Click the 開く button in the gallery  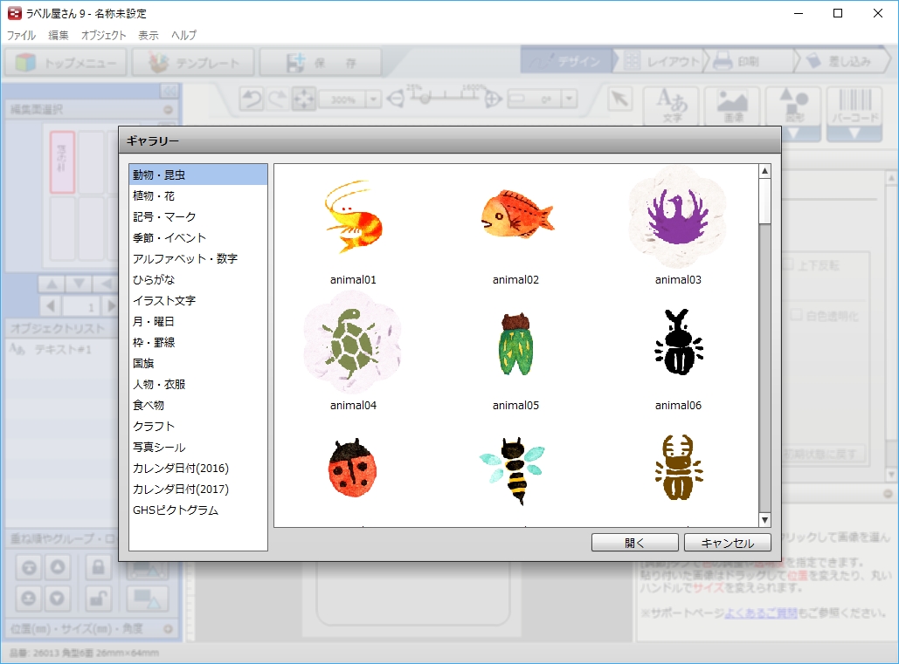(x=634, y=542)
